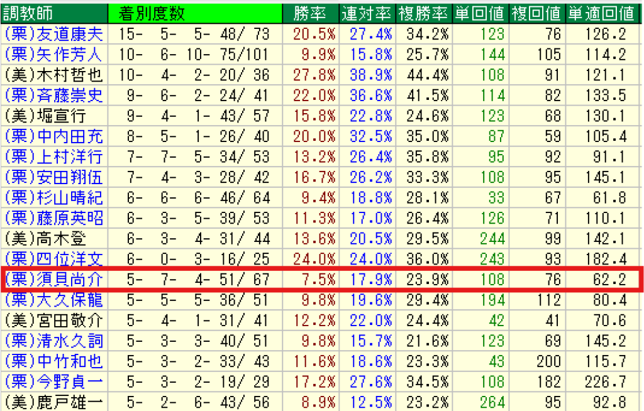
Task: Open trainer link (栗)矢作芳人
Action: pos(53,55)
